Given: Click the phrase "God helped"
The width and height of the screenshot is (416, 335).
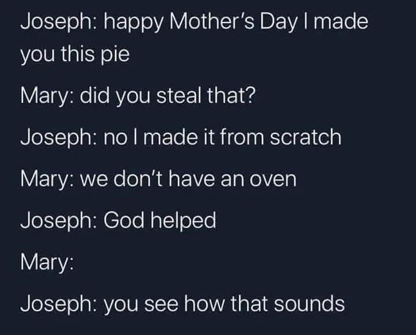Looking at the screenshot, I should (160, 221).
